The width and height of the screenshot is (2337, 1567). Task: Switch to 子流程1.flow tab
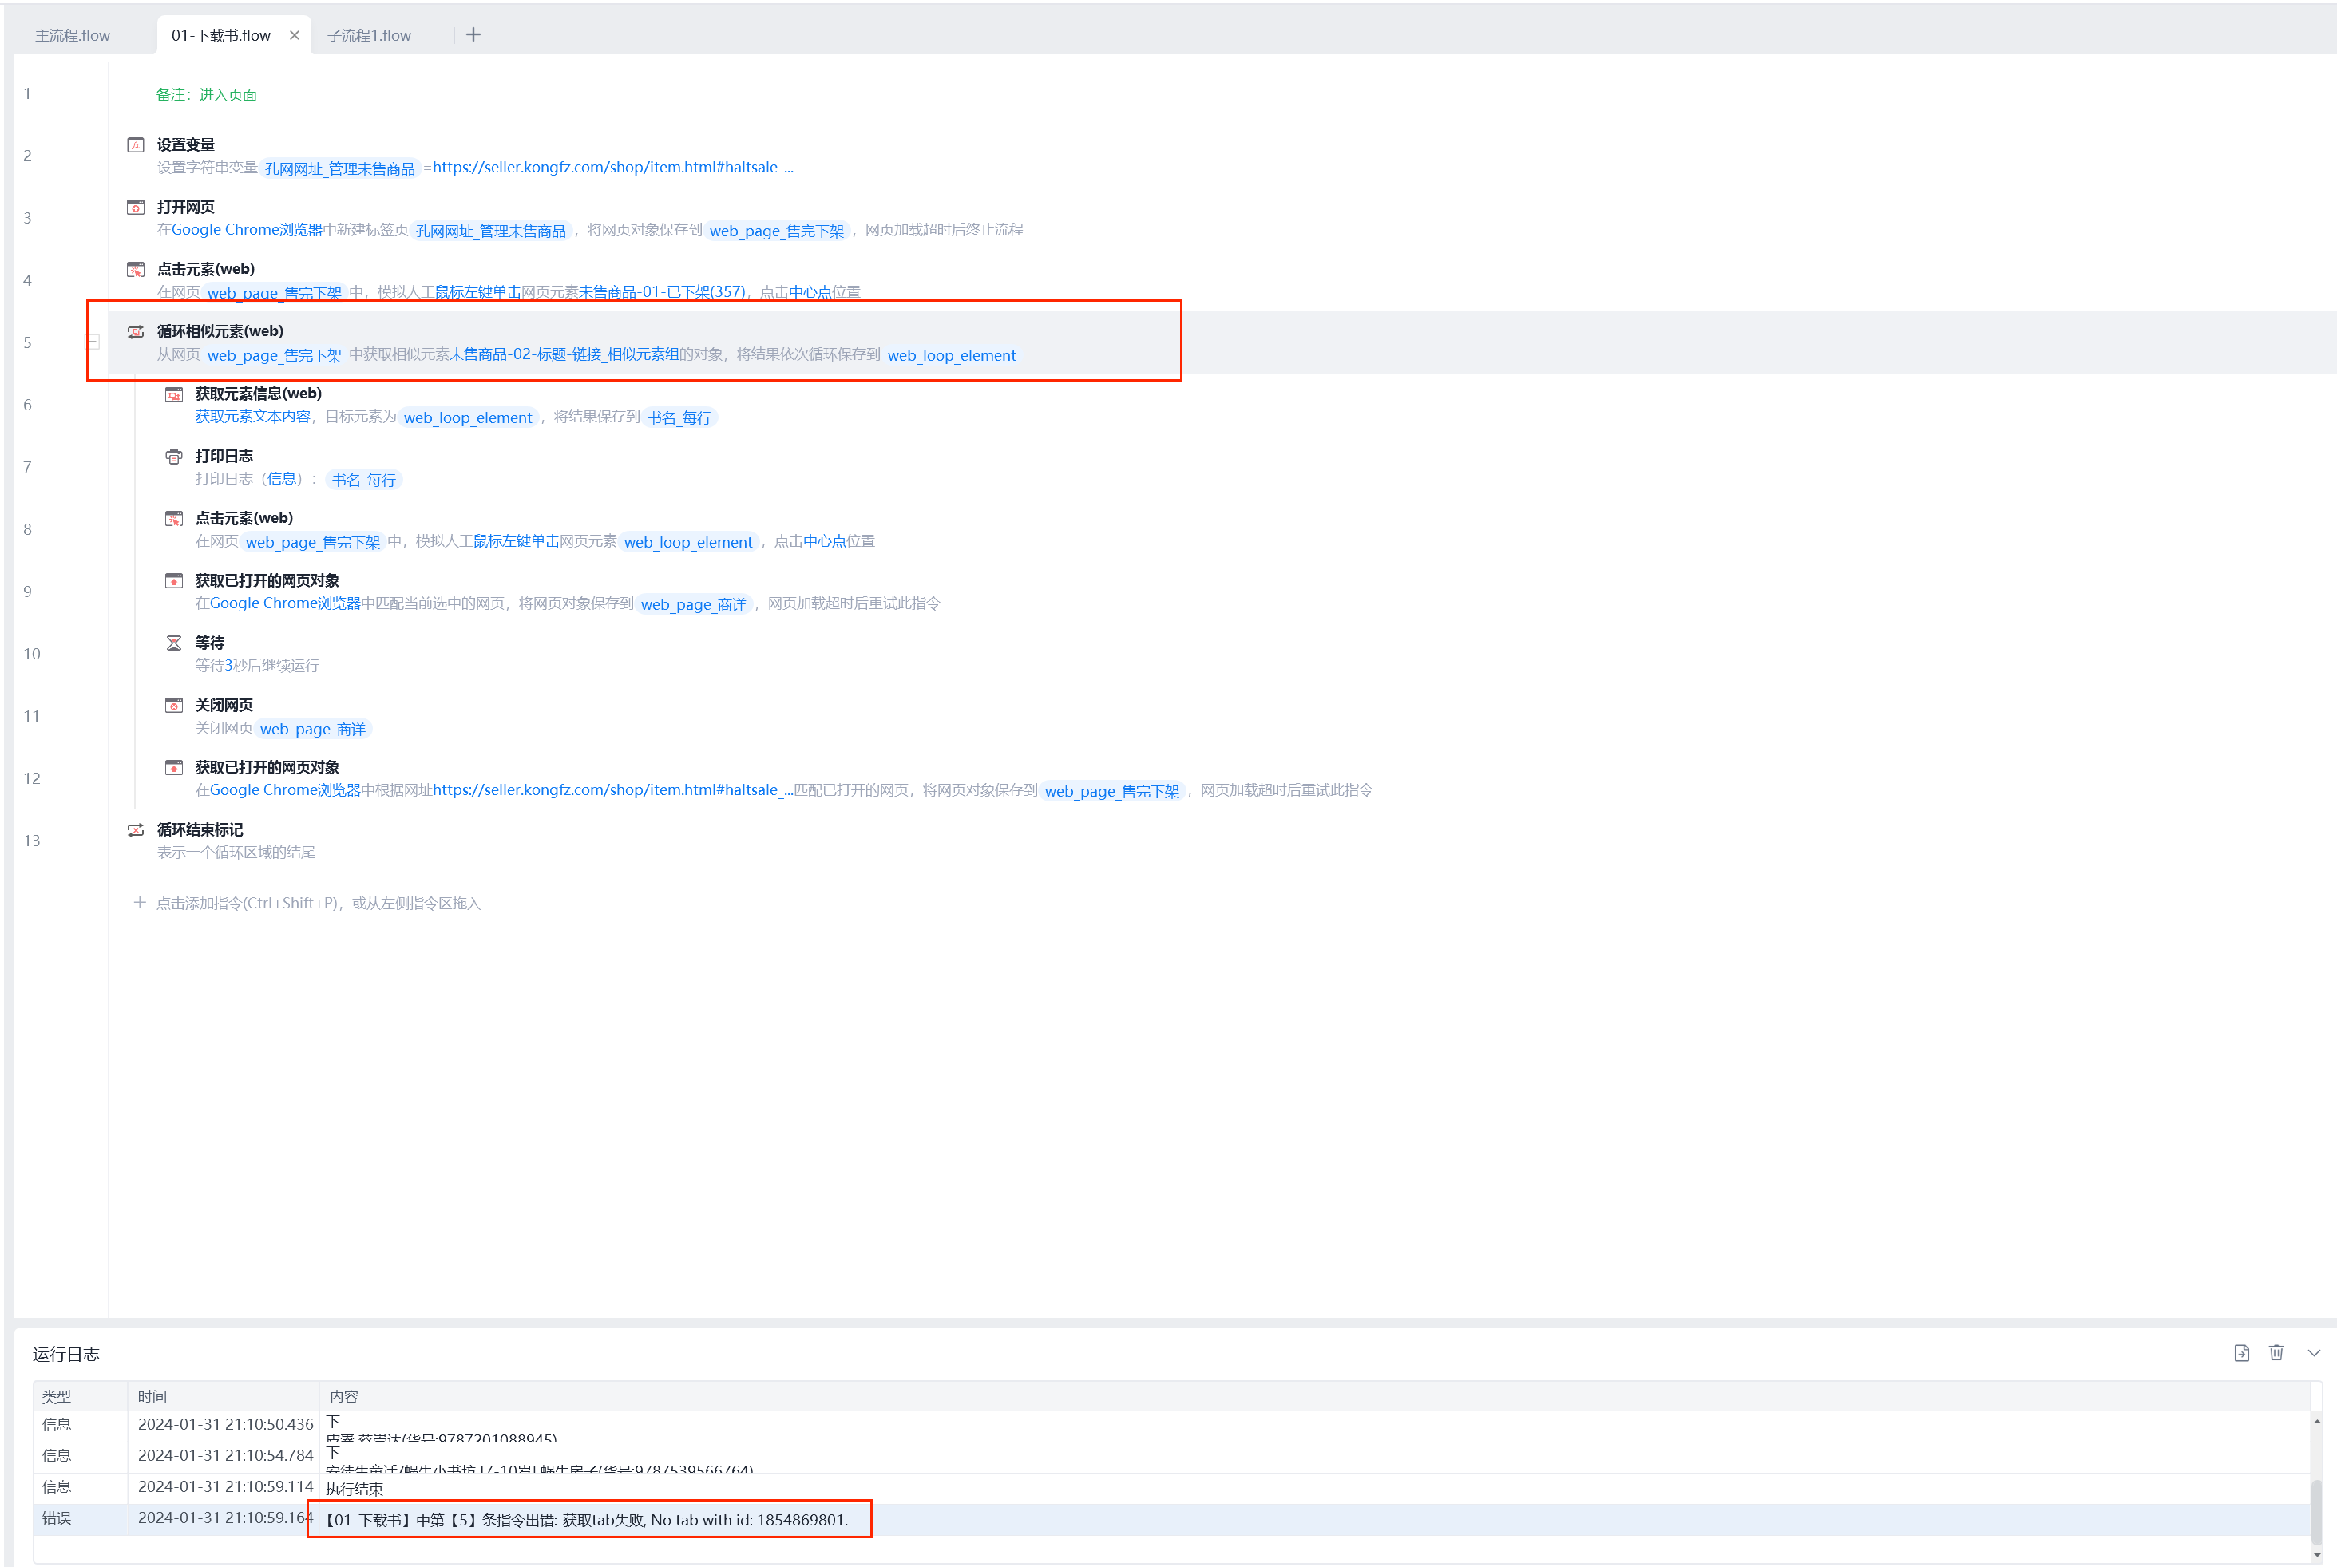(x=369, y=35)
